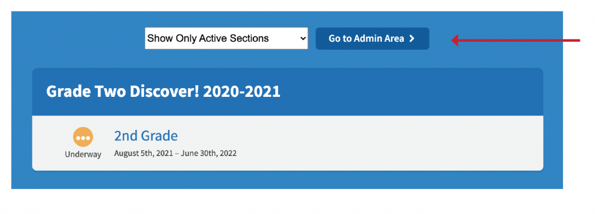Viewport: 595px width, 214px height.
Task: Click the red arrow pointing at Admin Area
Action: [x=515, y=40]
